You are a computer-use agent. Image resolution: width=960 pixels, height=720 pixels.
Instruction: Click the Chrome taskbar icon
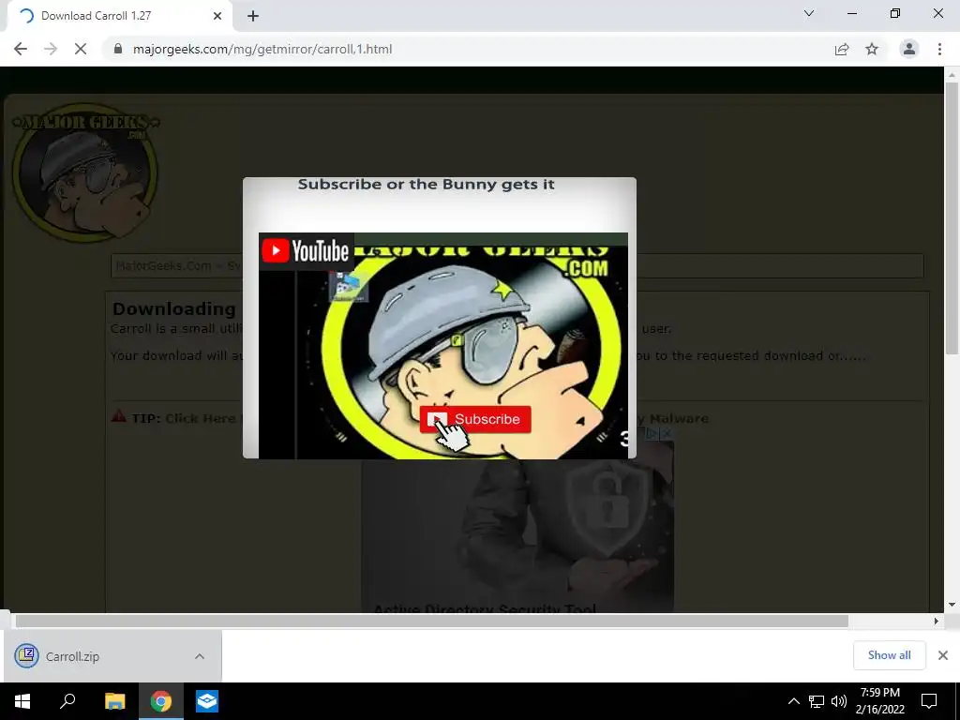coord(161,701)
